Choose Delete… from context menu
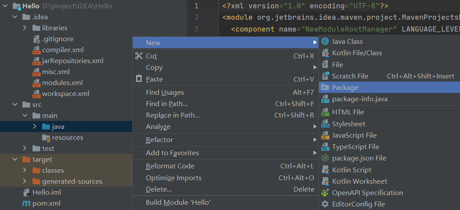This screenshot has width=460, height=210. click(226, 189)
